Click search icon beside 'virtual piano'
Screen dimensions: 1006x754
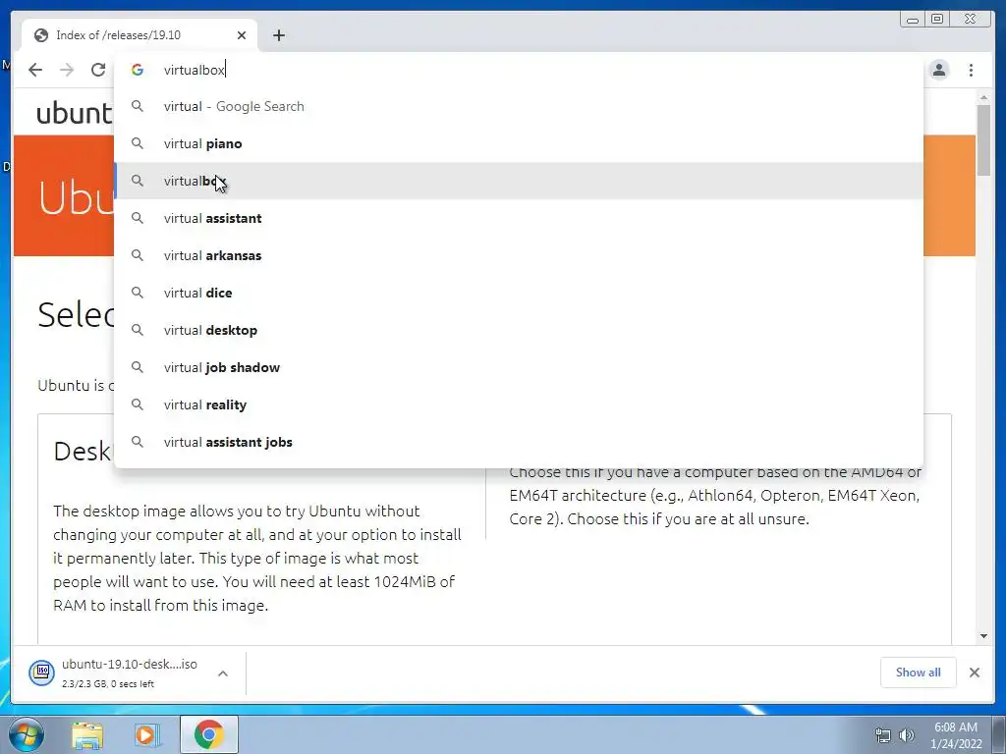coord(138,143)
